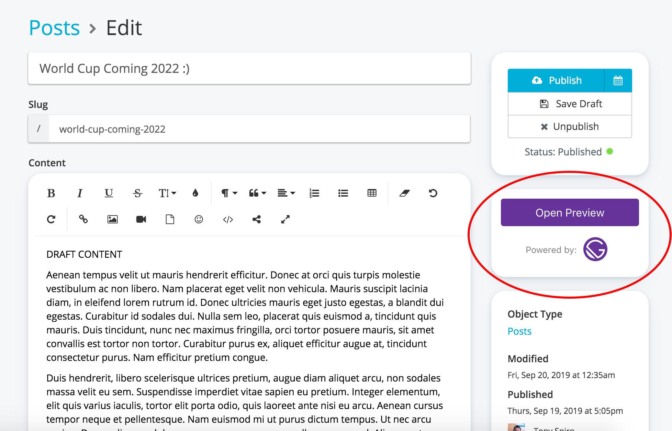Open code view of the editor
672x431 pixels.
(228, 219)
